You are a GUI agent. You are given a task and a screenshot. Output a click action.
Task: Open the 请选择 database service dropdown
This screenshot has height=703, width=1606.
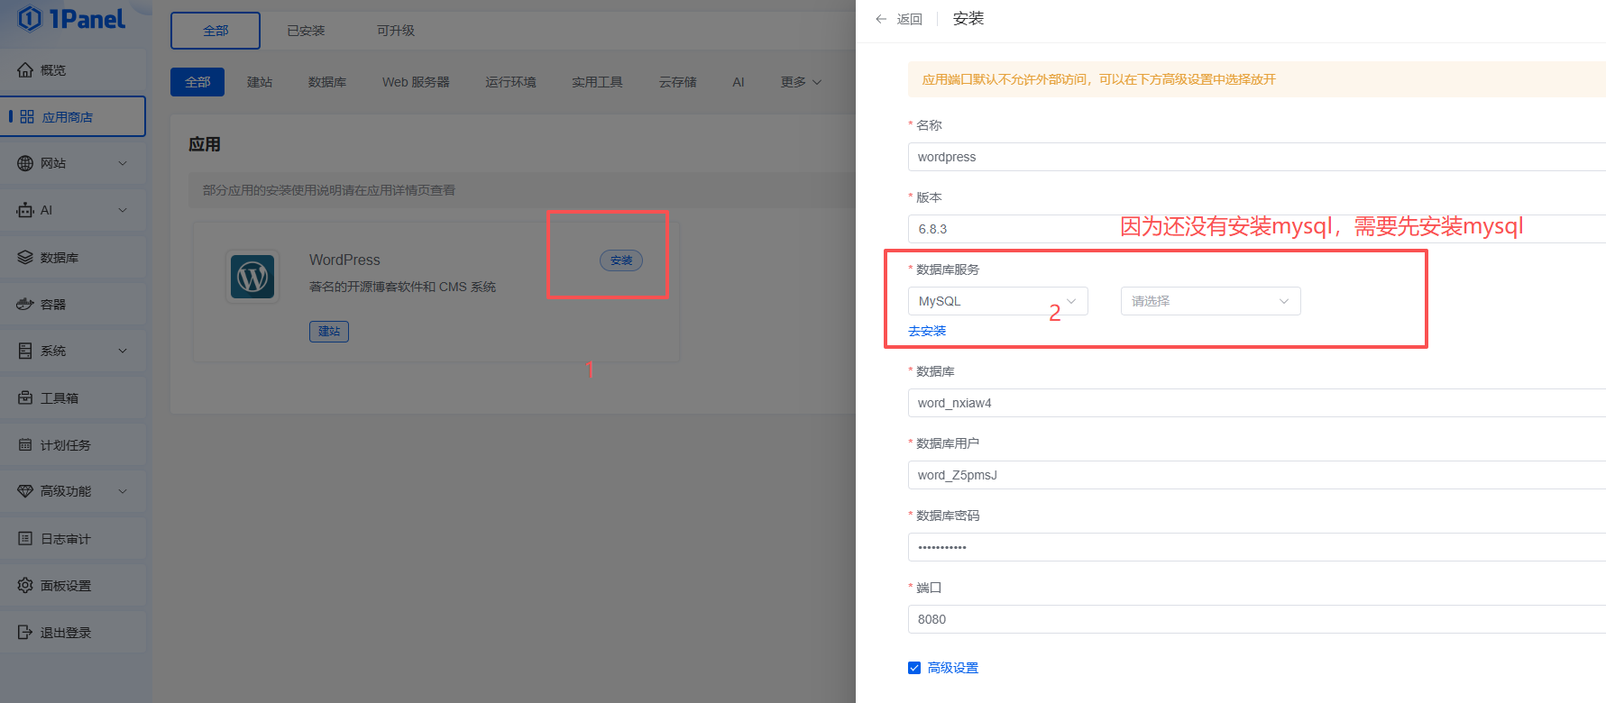(x=1211, y=301)
